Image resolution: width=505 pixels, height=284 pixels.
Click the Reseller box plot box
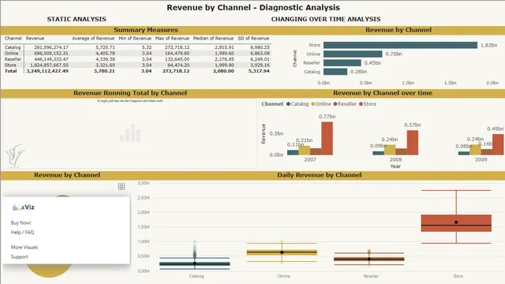point(369,259)
